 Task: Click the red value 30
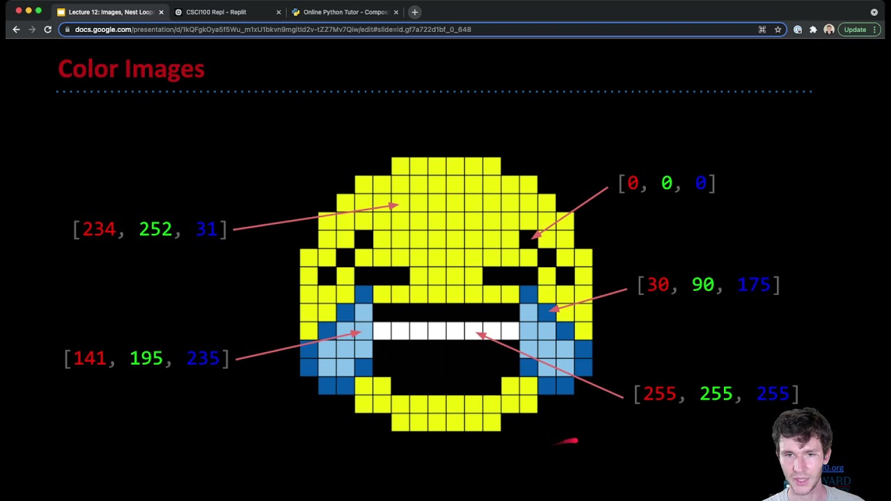click(x=658, y=285)
